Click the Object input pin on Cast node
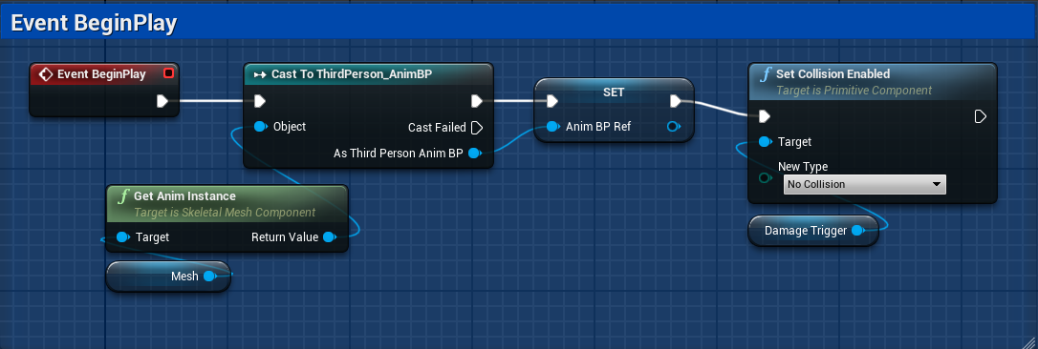The width and height of the screenshot is (1038, 349). 260,126
